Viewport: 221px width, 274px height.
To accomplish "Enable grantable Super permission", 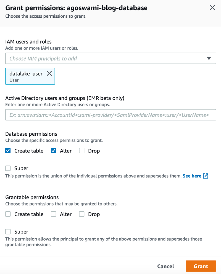I will pyautogui.click(x=8, y=232).
